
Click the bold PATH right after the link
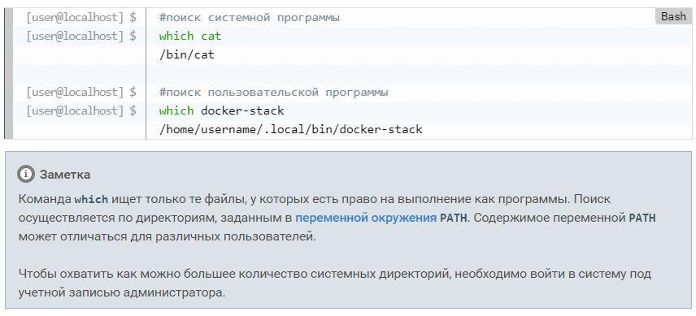tap(454, 218)
